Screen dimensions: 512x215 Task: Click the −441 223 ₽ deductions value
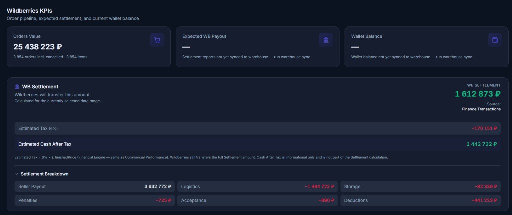pyautogui.click(x=484, y=200)
